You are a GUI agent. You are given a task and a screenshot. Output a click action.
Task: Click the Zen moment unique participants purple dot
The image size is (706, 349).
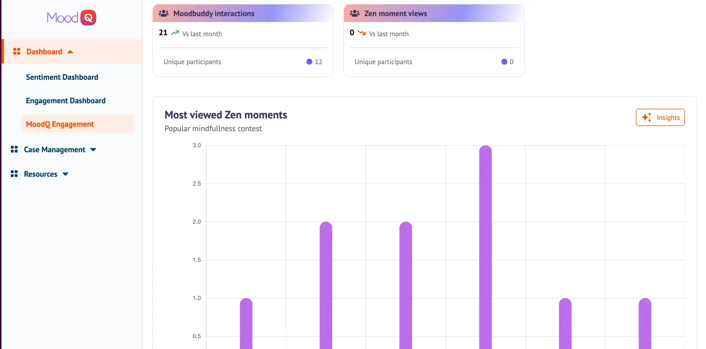pos(504,62)
